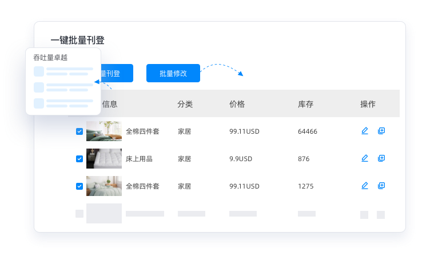434x264 pixels.
Task: Toggle the checkbox beside 床上用品
Action: tap(79, 159)
